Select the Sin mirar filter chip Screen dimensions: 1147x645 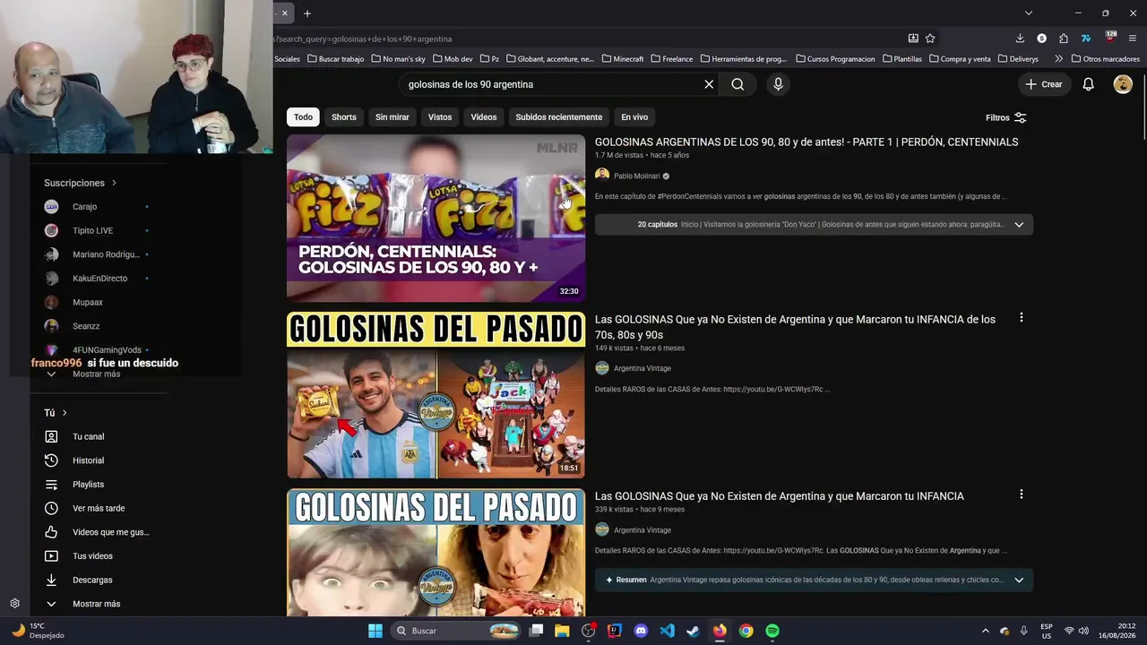pos(392,117)
